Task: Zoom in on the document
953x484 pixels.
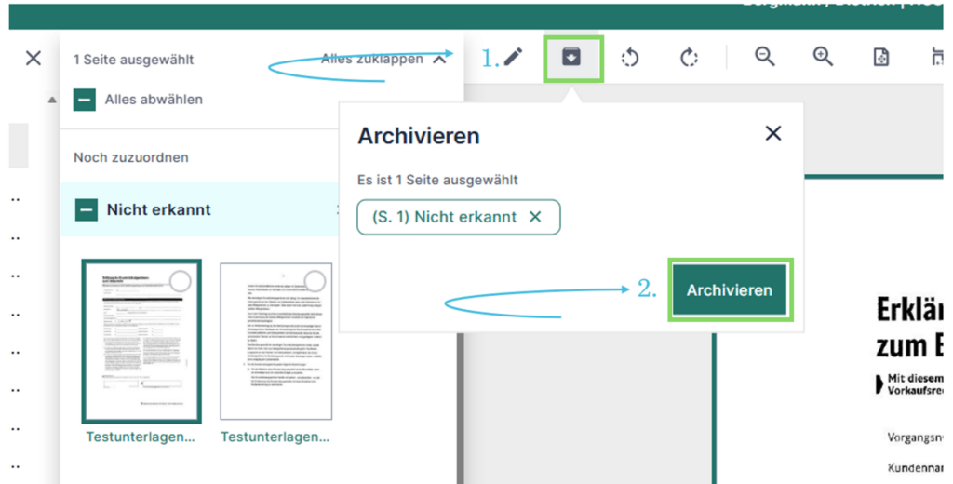Action: click(823, 58)
